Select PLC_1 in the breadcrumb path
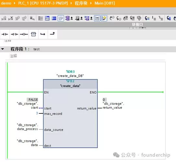Screen dimensions: 176x162 [43, 3]
